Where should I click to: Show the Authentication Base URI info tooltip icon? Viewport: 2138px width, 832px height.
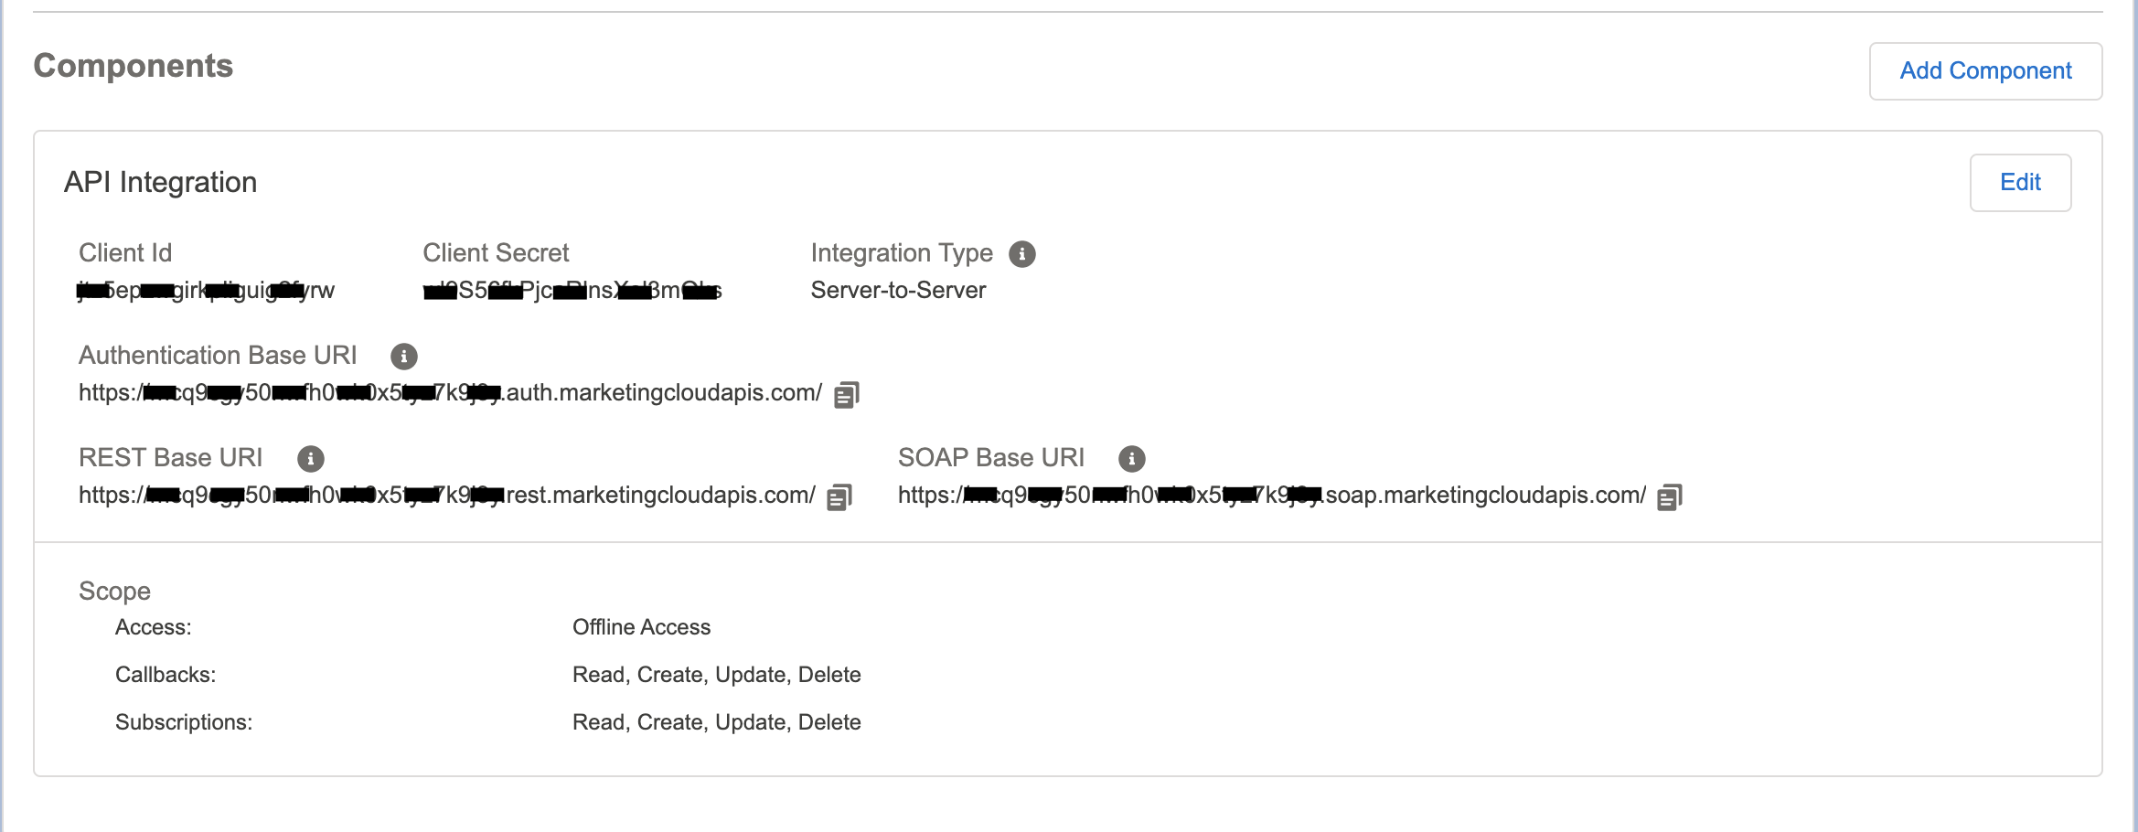[x=403, y=357]
